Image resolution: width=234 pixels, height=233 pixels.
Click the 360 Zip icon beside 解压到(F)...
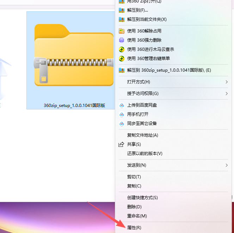click(122, 10)
